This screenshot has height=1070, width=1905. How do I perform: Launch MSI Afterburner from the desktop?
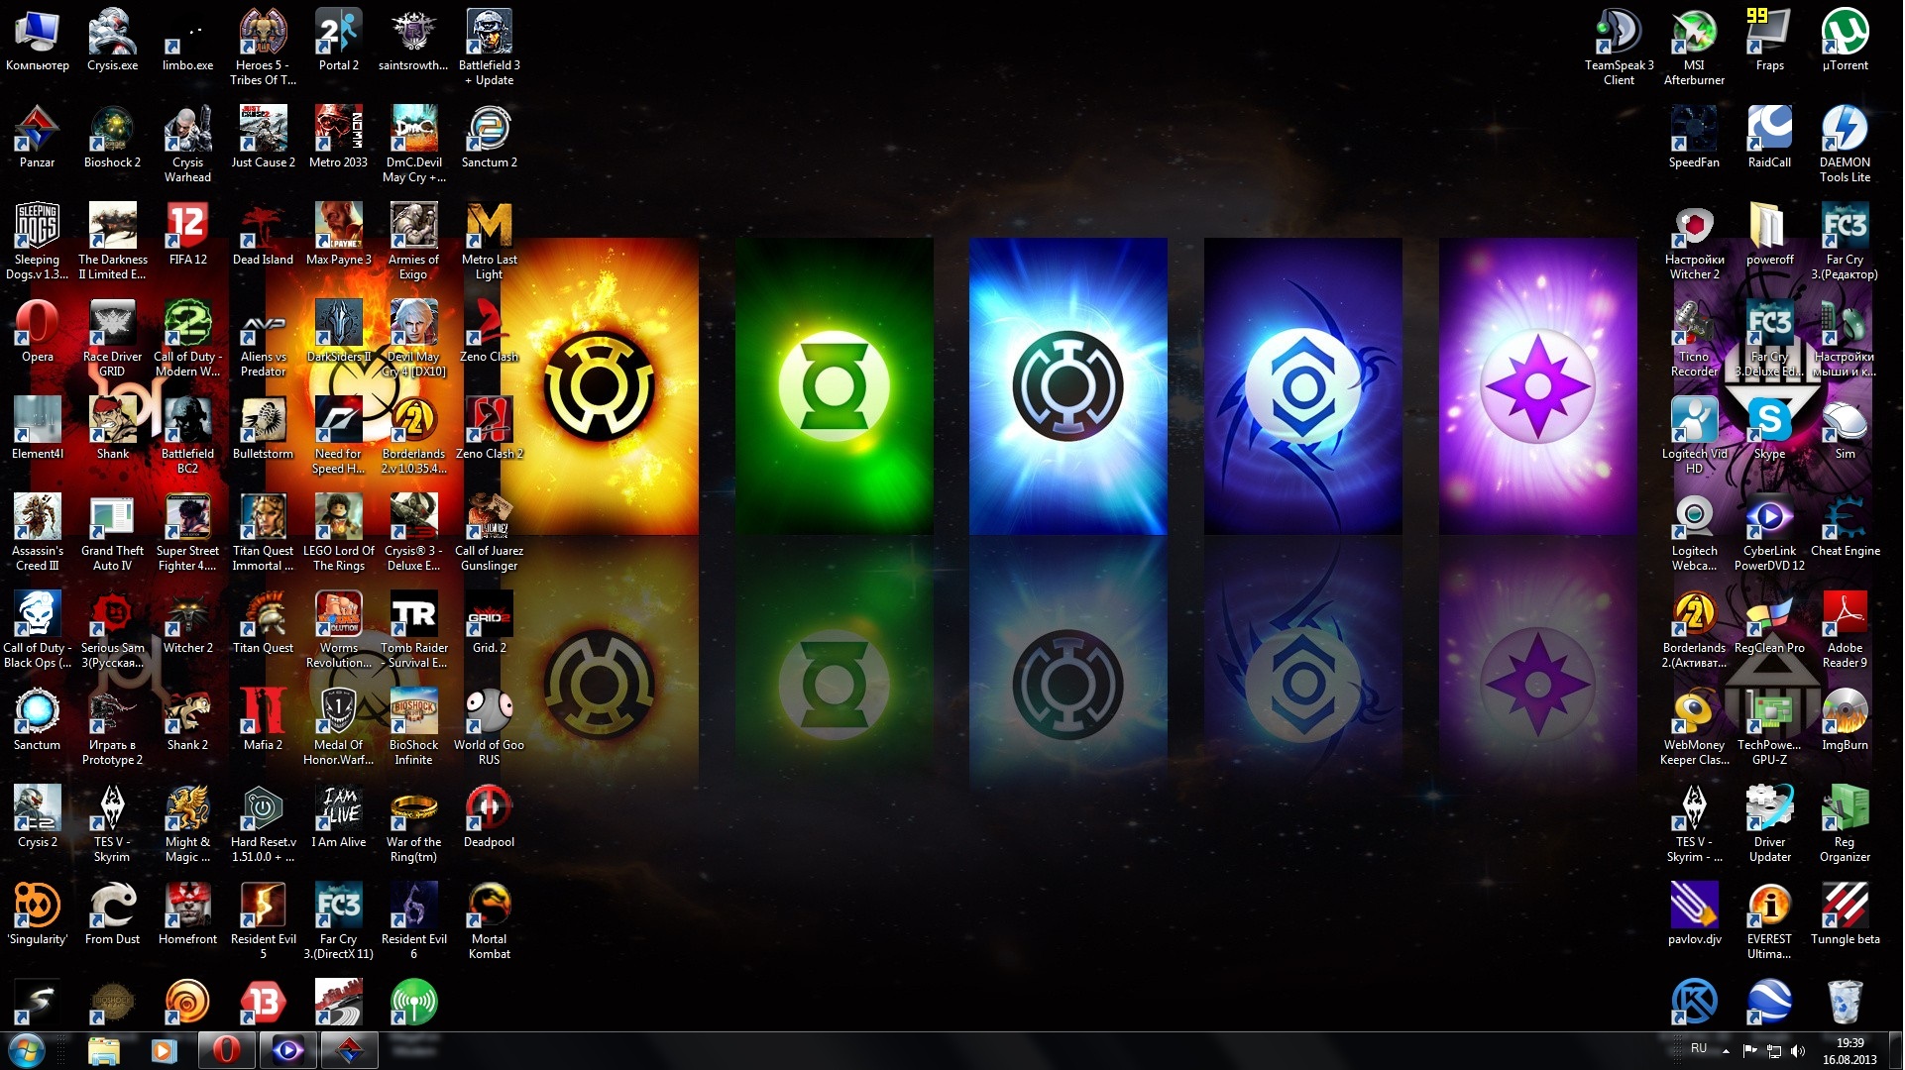[1694, 48]
